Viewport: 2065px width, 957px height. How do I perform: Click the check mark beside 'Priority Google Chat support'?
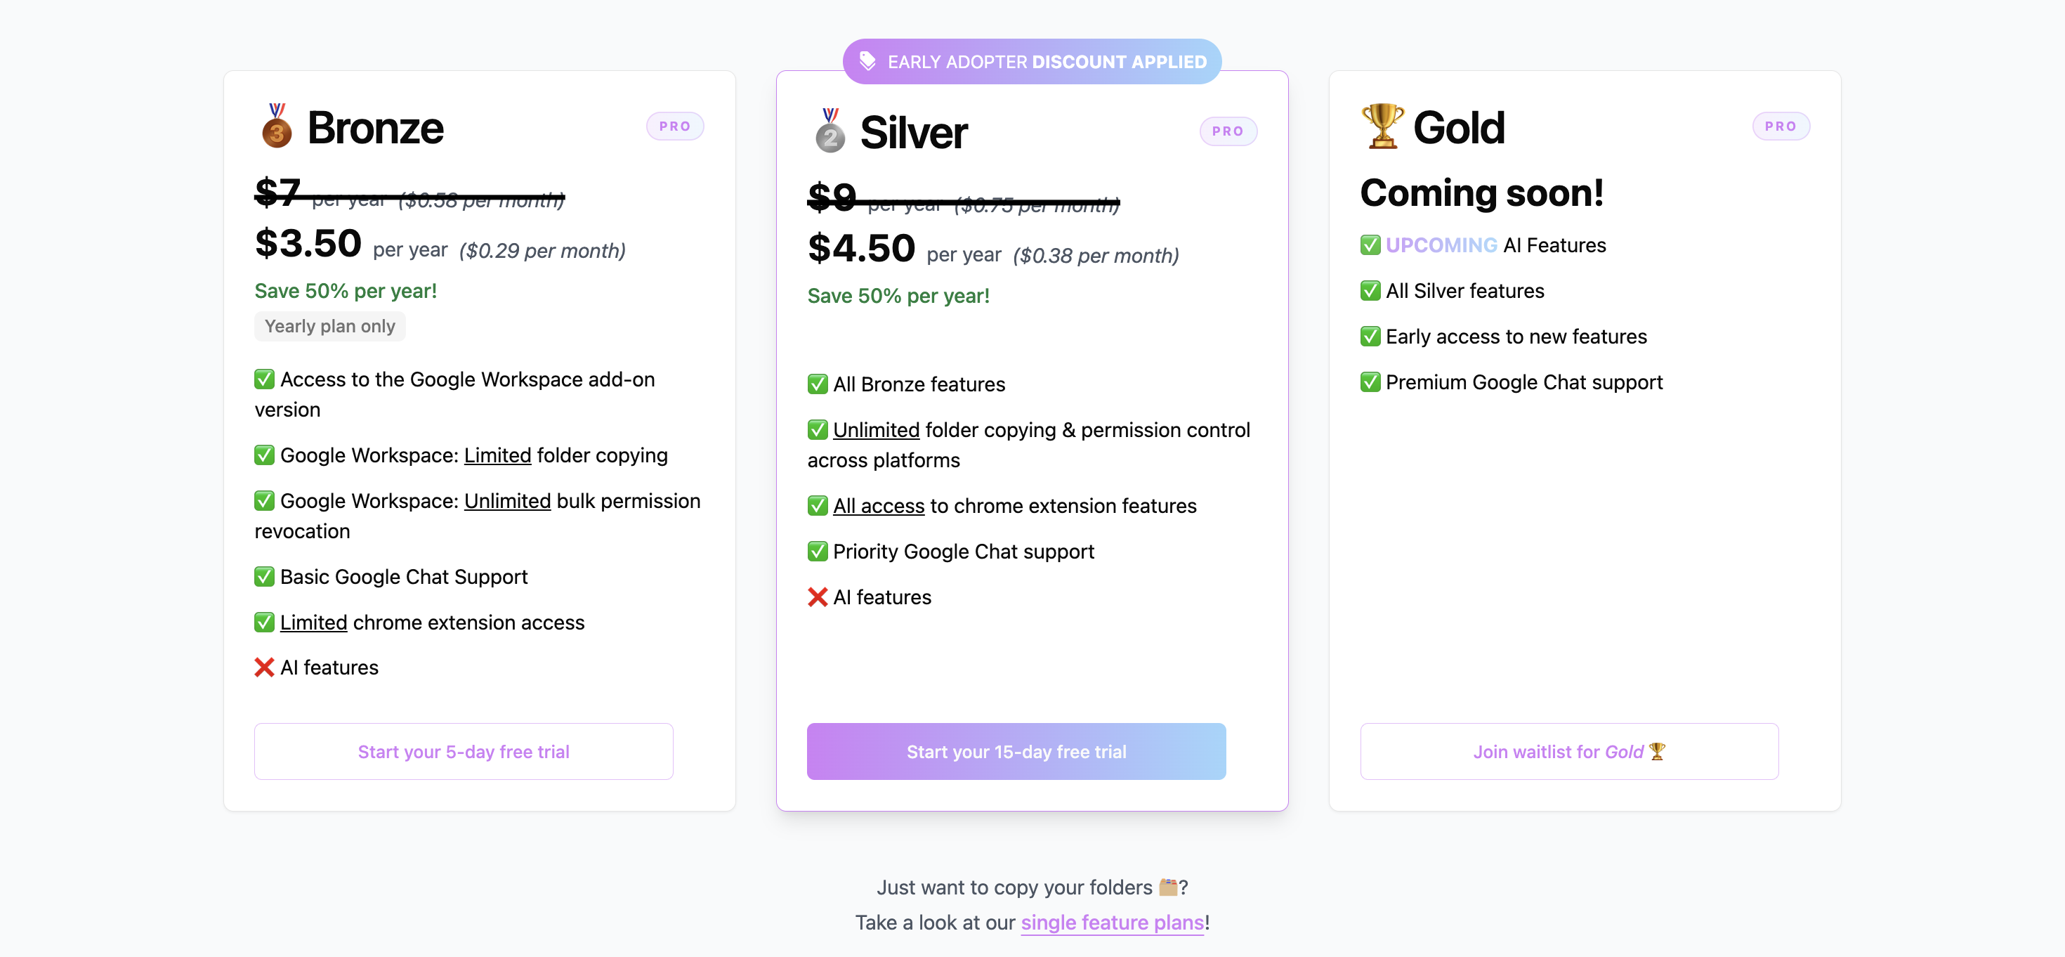click(817, 551)
